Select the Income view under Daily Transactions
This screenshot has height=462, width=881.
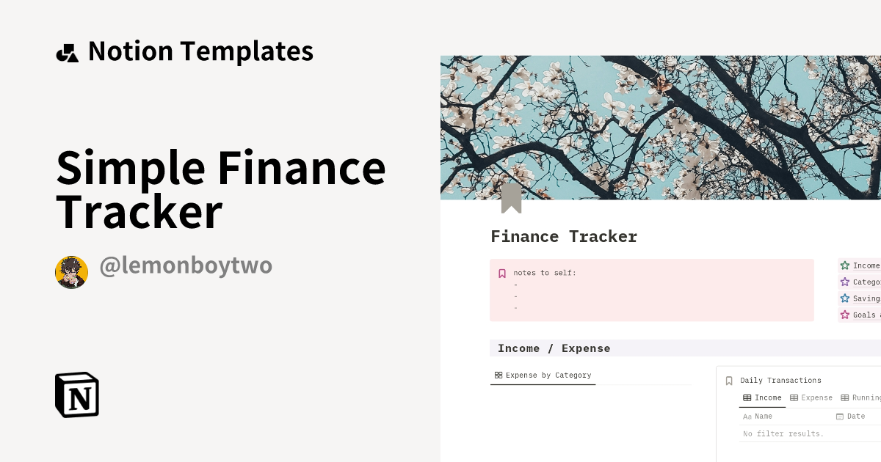[764, 397]
